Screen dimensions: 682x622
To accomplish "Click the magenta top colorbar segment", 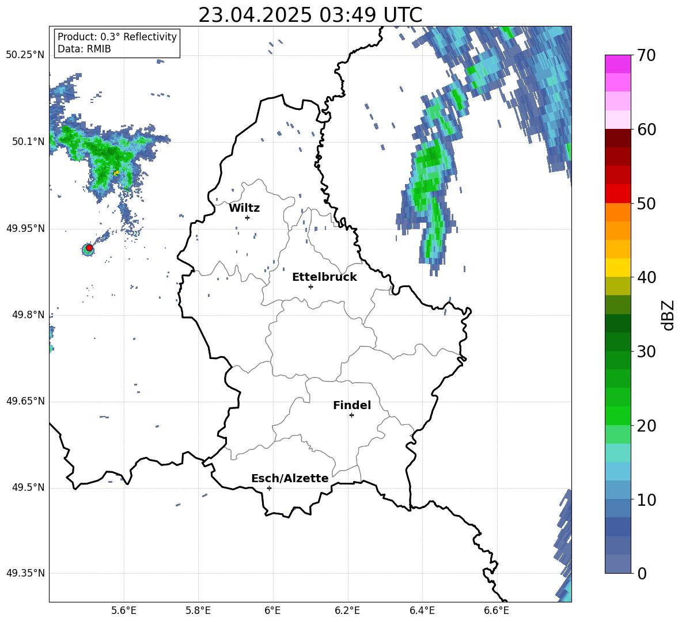I will [x=617, y=64].
